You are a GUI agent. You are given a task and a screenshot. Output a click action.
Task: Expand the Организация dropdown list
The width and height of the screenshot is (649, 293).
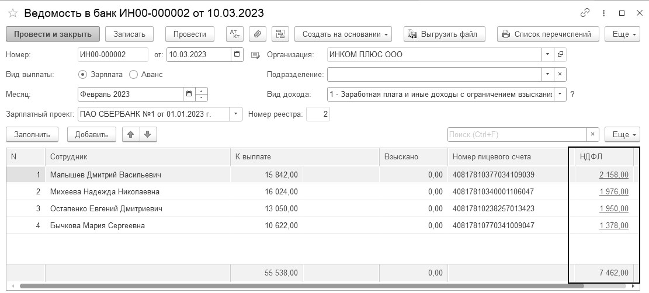pos(547,55)
